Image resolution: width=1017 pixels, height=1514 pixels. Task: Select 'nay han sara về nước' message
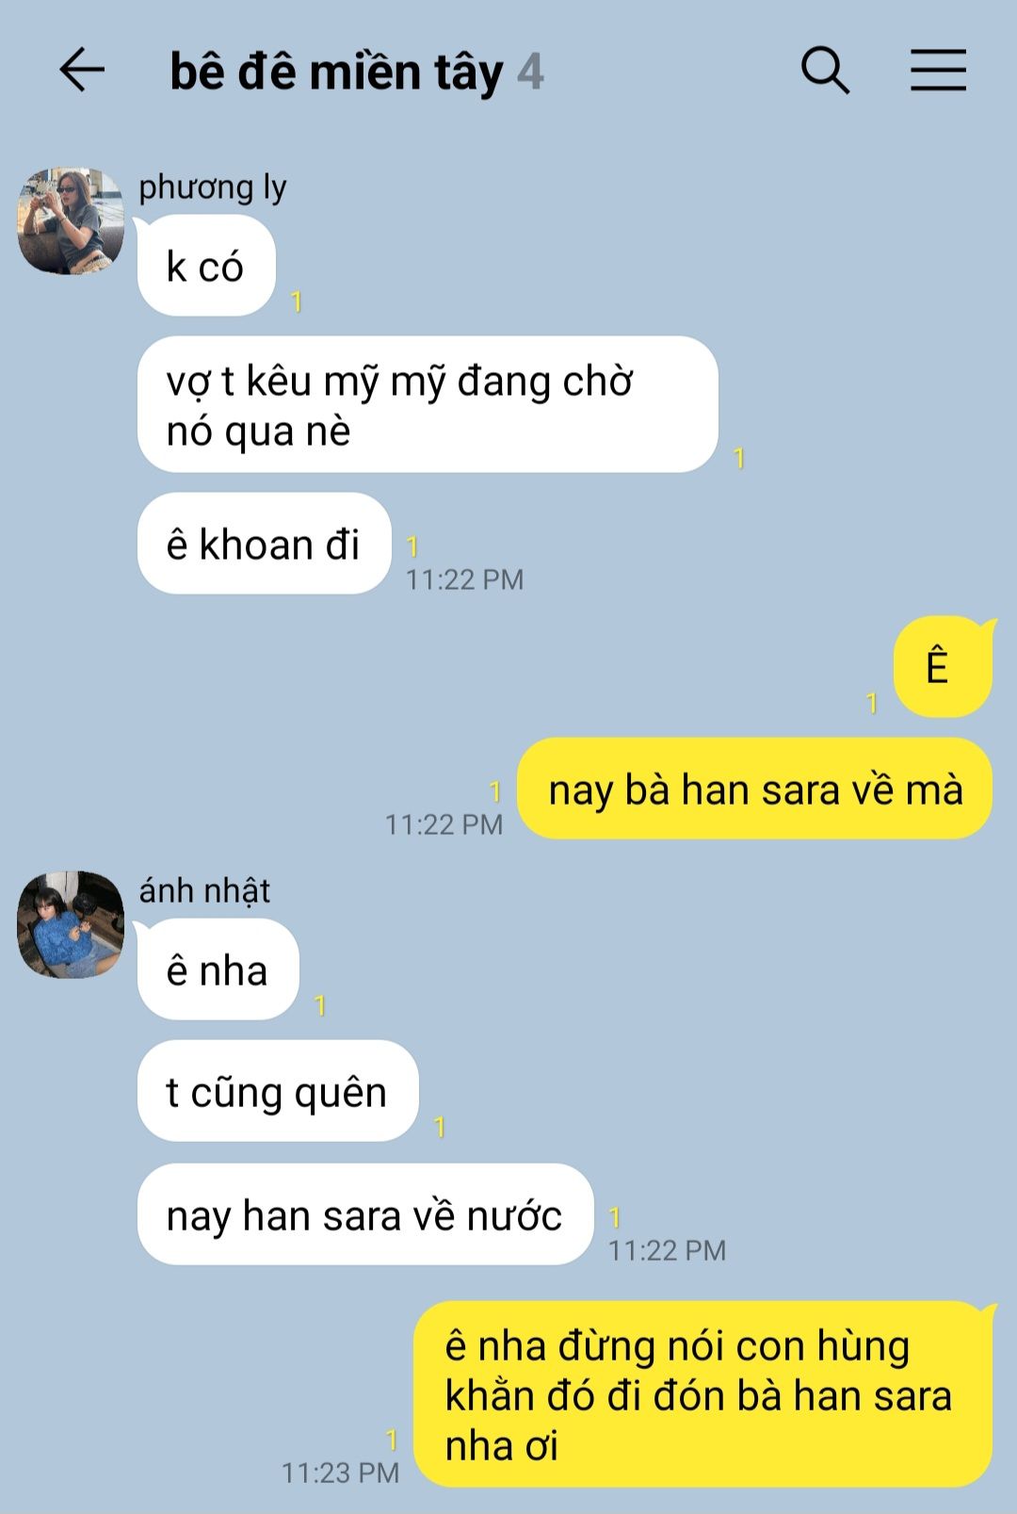click(x=365, y=1214)
